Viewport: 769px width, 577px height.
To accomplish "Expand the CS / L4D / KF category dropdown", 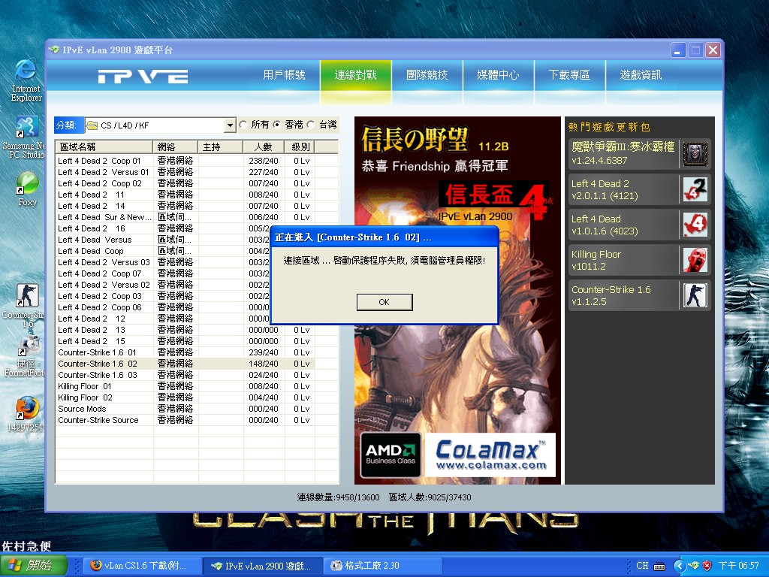I will click(230, 125).
